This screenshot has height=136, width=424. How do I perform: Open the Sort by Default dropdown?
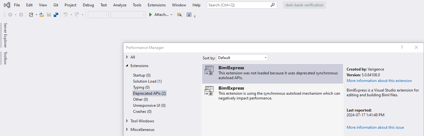(242, 58)
